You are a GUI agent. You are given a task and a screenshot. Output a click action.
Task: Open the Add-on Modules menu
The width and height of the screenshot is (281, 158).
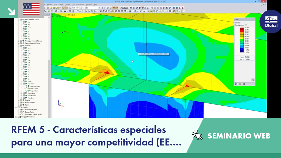click(x=78, y=5)
